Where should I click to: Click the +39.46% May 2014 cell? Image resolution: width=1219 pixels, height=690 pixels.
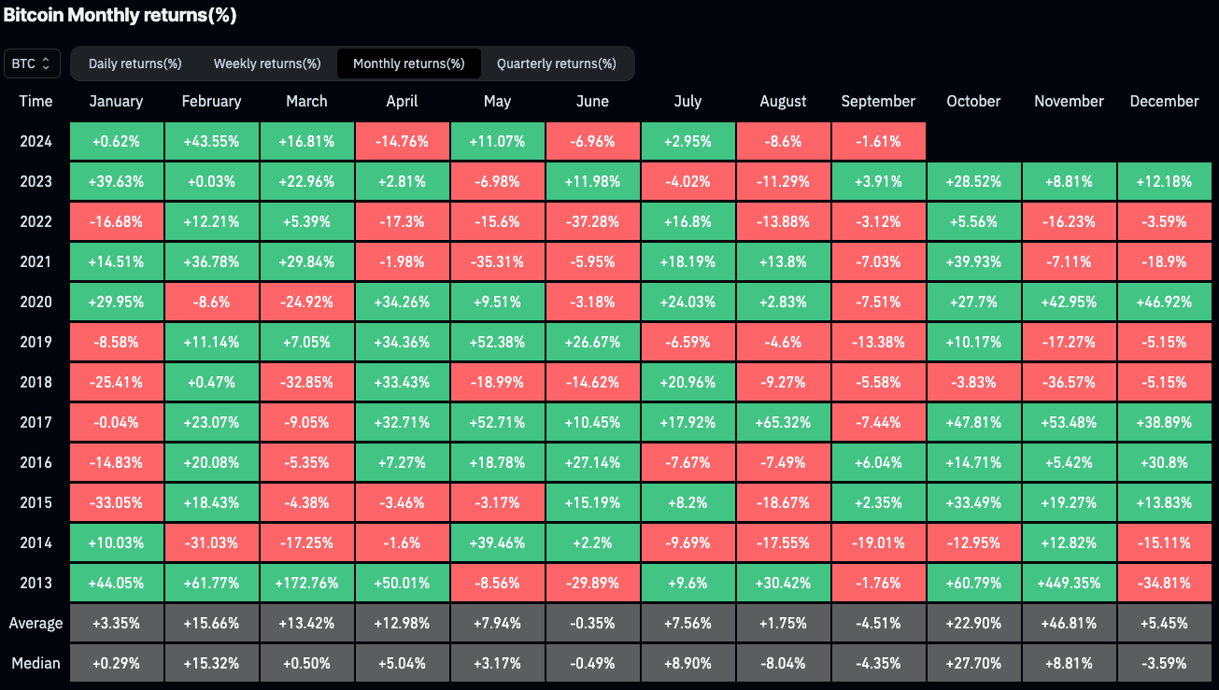pyautogui.click(x=498, y=542)
